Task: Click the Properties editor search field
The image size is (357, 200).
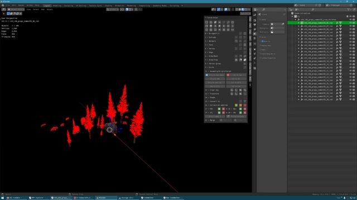Action: click(x=273, y=9)
